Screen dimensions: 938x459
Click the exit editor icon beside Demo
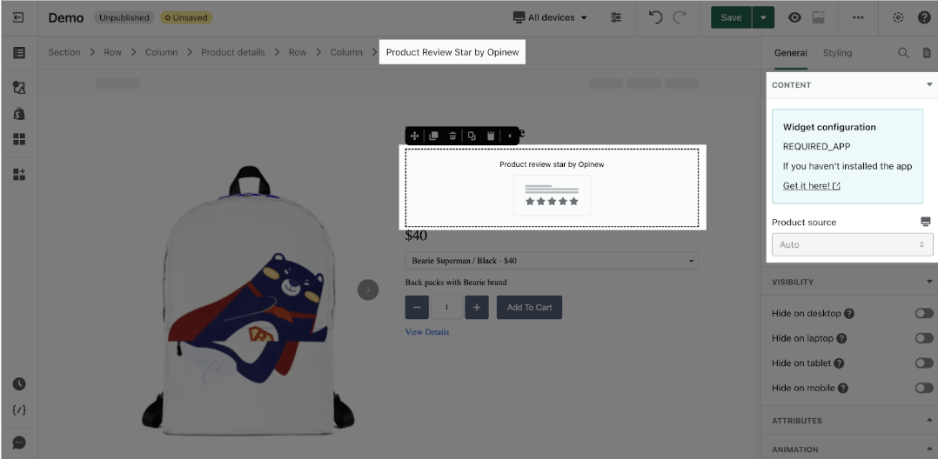click(x=18, y=17)
